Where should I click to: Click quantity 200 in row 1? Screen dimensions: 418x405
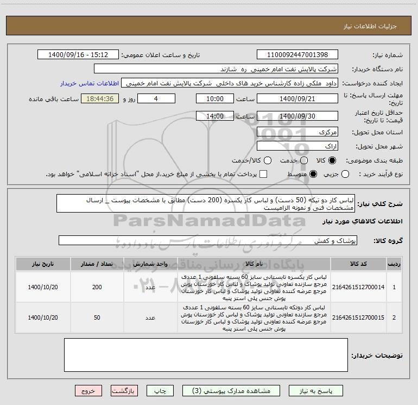click(97, 287)
